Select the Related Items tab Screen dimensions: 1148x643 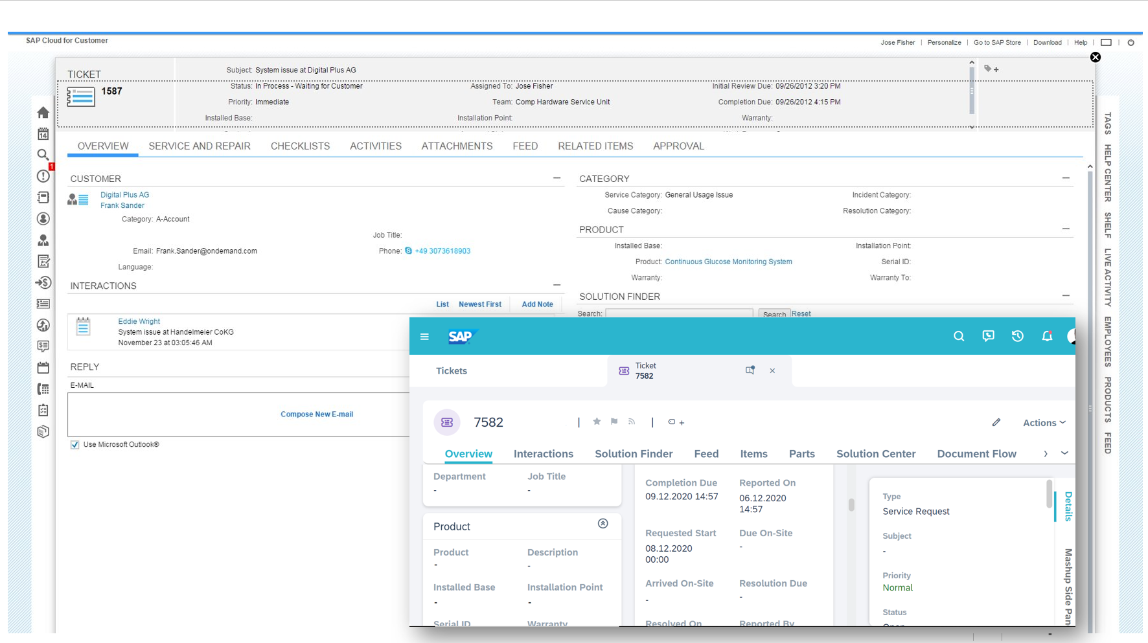595,146
